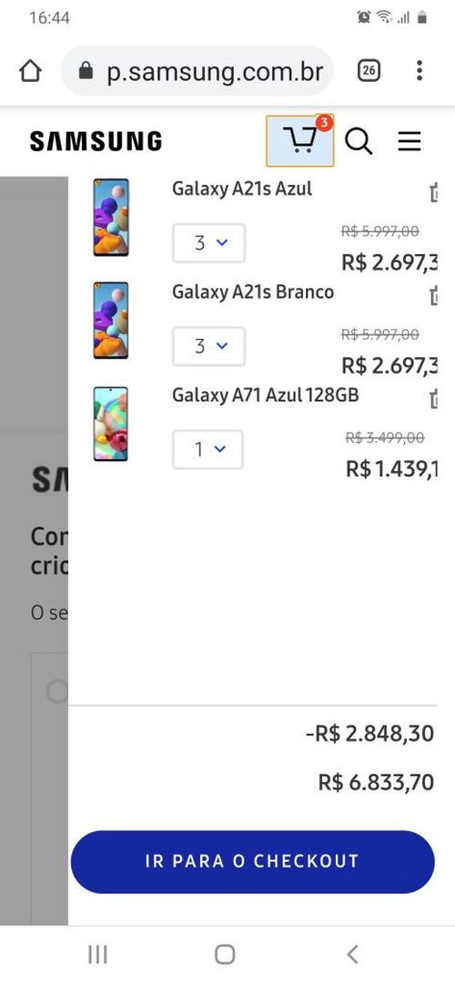
Task: Tap the samsung.com.br address bar
Action: click(197, 71)
